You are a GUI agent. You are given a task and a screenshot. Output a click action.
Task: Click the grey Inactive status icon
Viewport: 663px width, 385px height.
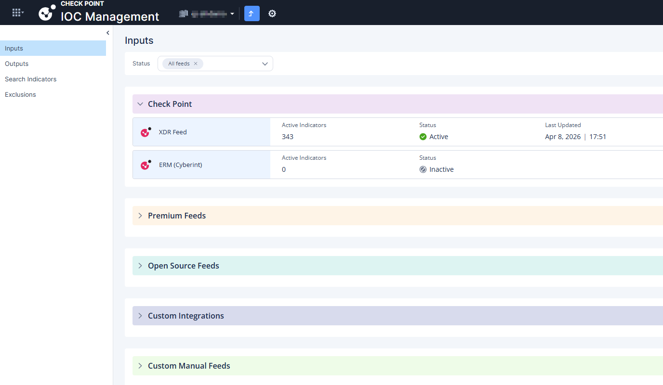(423, 169)
